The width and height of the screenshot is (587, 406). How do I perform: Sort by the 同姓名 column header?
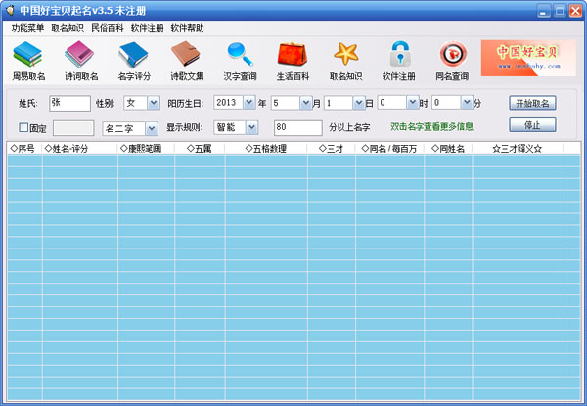pyautogui.click(x=448, y=149)
